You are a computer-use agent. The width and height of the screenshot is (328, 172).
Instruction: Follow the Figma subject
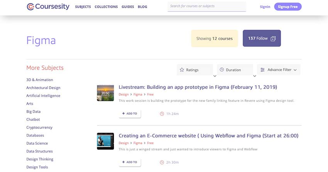pyautogui.click(x=262, y=38)
